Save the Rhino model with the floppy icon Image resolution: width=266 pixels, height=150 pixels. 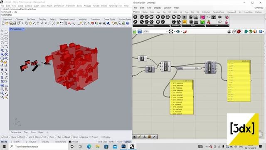(x=11, y=23)
